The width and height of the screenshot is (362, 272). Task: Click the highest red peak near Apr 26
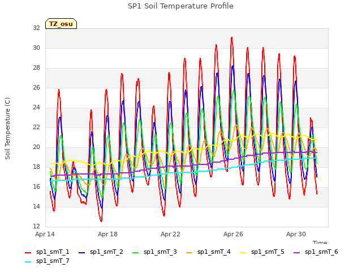coord(232,37)
